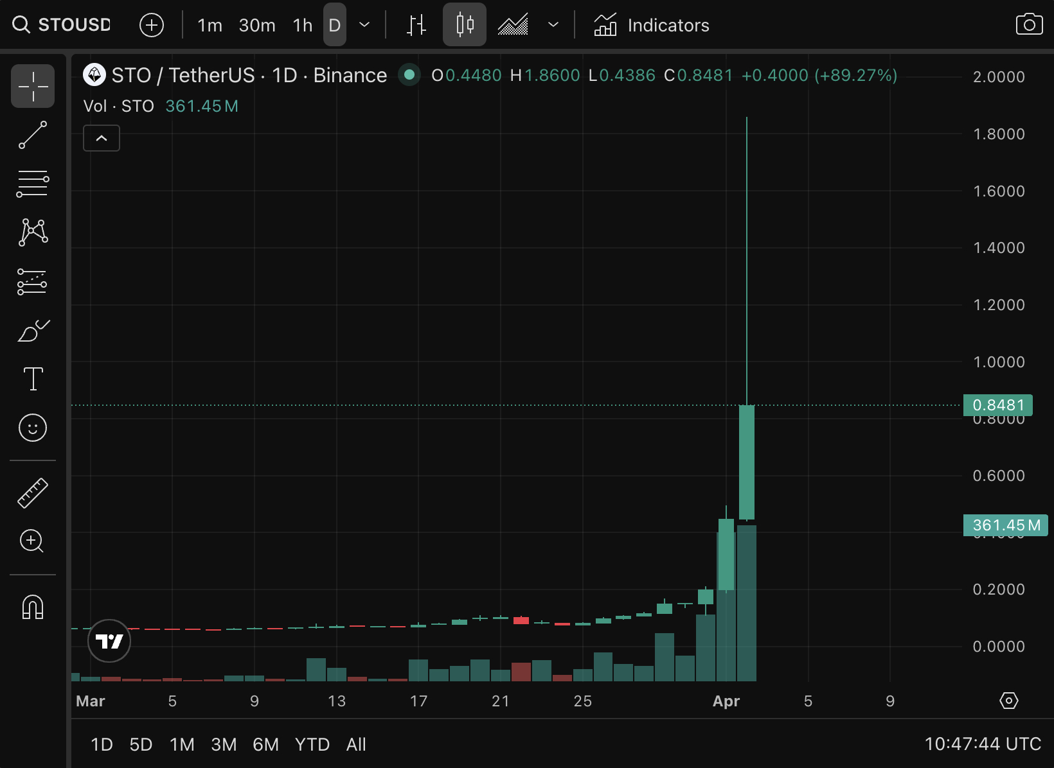
Task: Take a chart snapshot with the camera
Action: (1028, 24)
